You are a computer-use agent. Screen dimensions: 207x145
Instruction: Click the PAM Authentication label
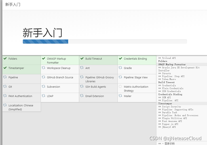(x=20, y=96)
